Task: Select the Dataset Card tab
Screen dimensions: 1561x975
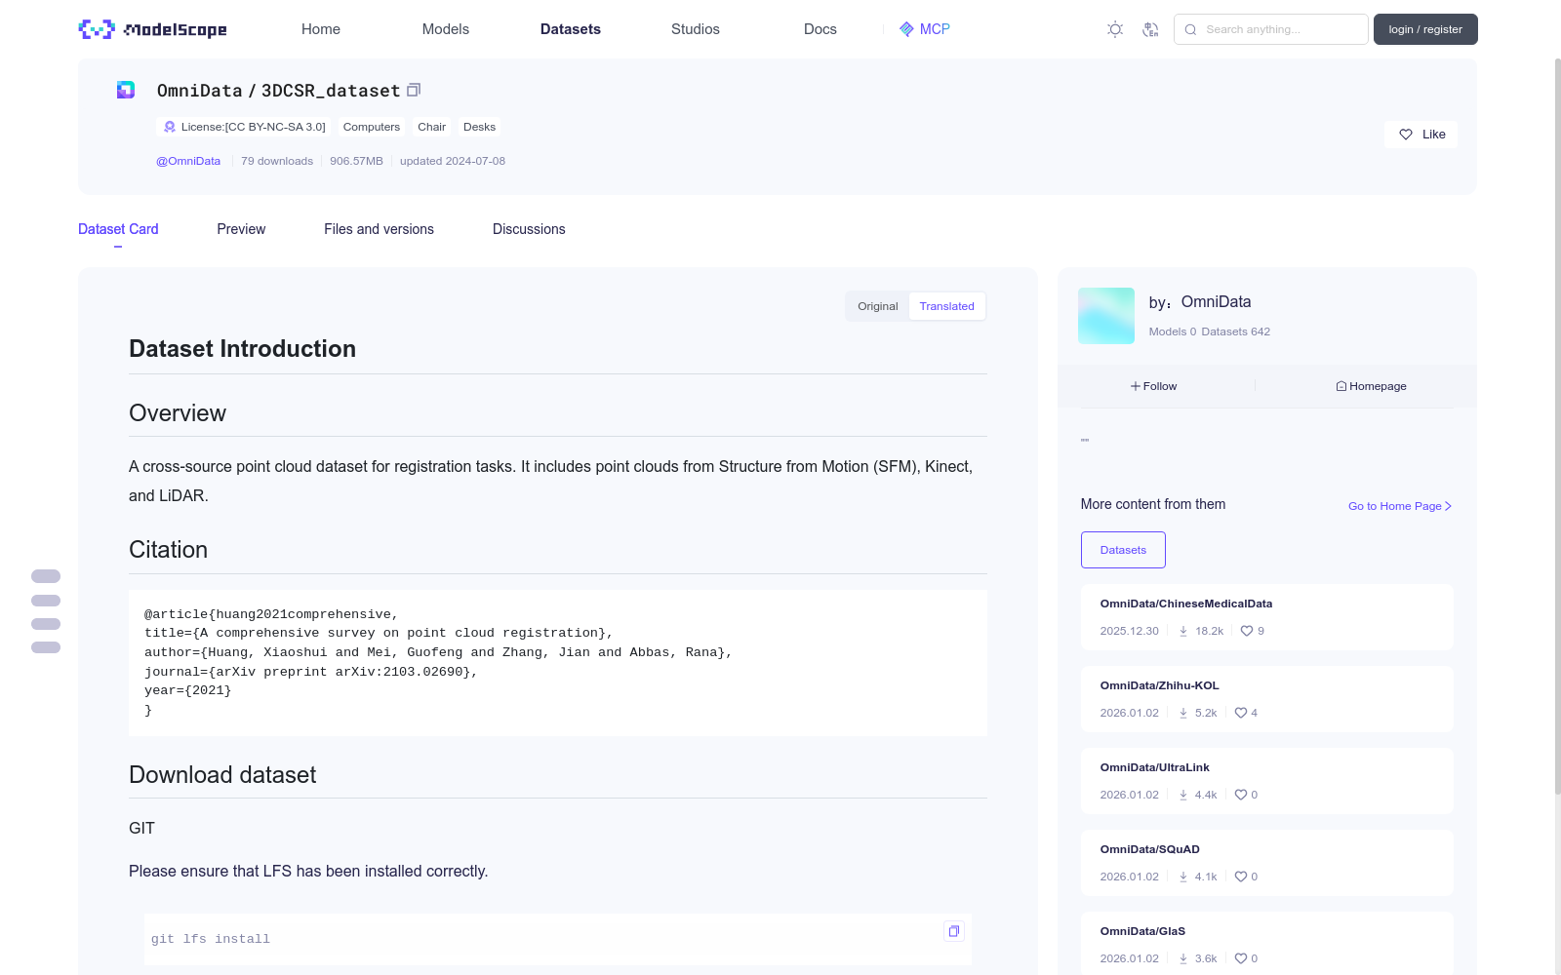Action: click(118, 229)
